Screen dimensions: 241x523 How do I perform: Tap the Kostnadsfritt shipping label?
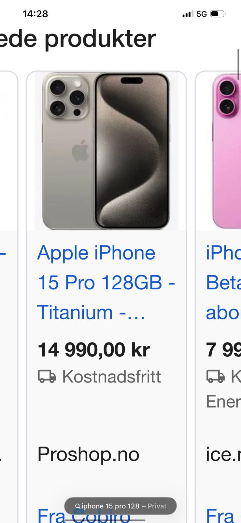tap(111, 377)
